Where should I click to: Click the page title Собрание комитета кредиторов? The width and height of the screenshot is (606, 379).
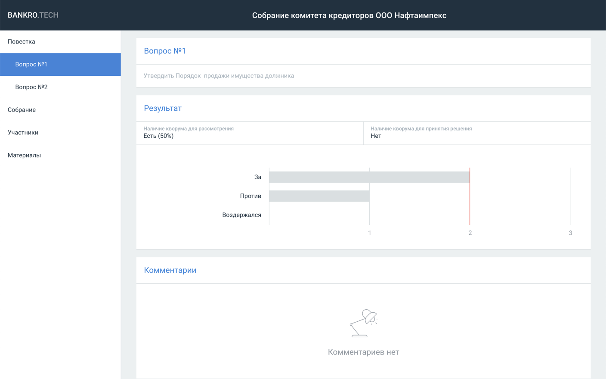pyautogui.click(x=349, y=16)
